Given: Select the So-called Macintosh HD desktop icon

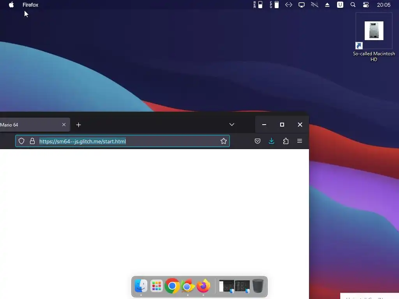Looking at the screenshot, I should pyautogui.click(x=374, y=38).
